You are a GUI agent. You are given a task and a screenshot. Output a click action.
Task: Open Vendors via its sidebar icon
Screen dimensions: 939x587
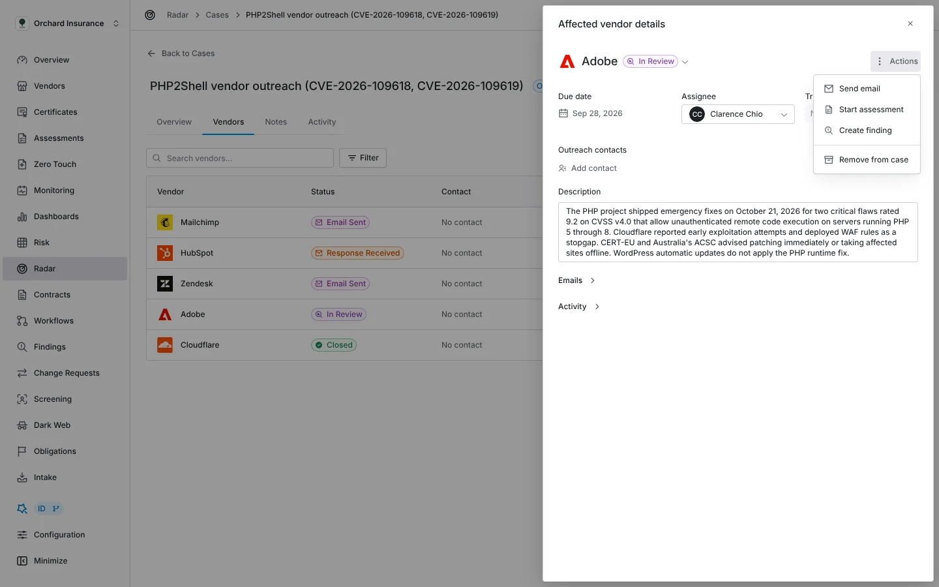22,86
